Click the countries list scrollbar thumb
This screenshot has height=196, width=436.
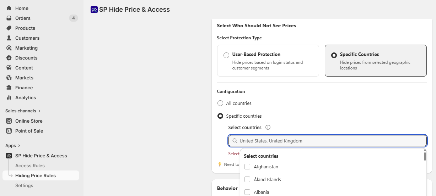tap(425, 157)
